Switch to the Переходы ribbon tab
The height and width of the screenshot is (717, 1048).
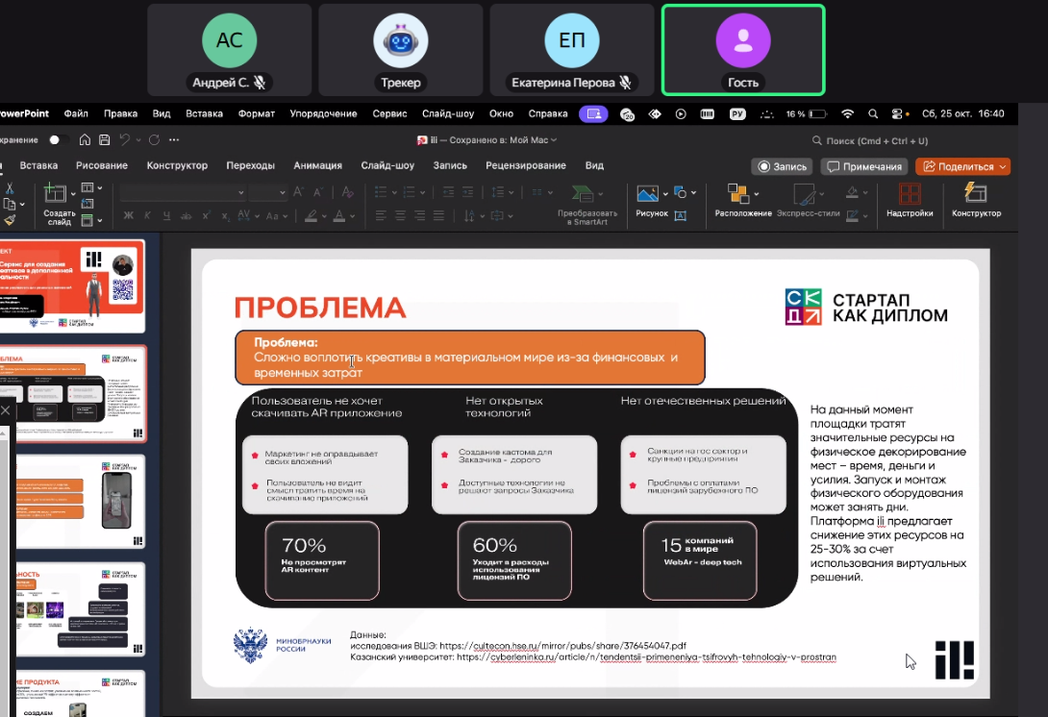[250, 165]
